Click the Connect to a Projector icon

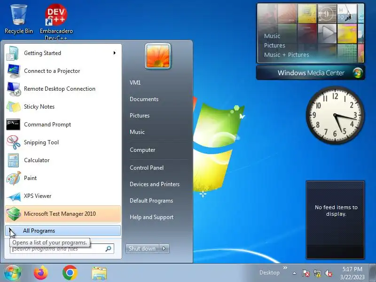coord(14,71)
